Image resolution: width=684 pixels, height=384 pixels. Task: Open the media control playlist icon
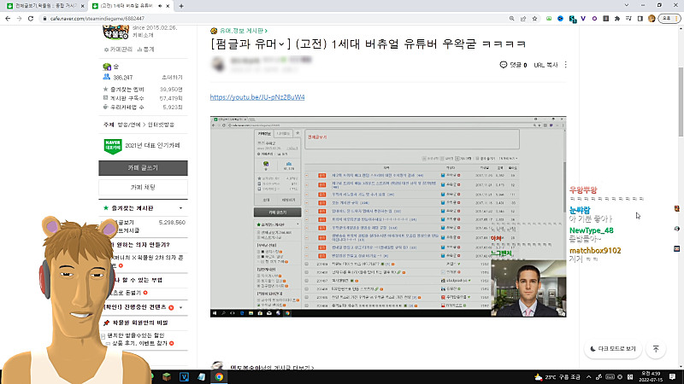coord(628,19)
